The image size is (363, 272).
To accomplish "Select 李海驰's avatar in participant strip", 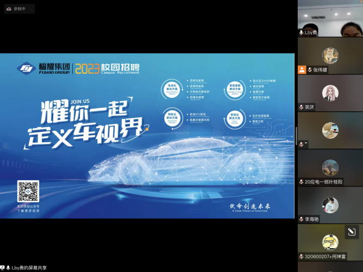I will click(x=330, y=205).
